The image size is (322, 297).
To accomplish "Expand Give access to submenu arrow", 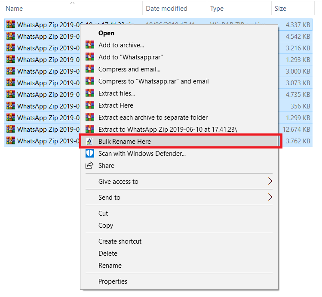I will pos(270,181).
